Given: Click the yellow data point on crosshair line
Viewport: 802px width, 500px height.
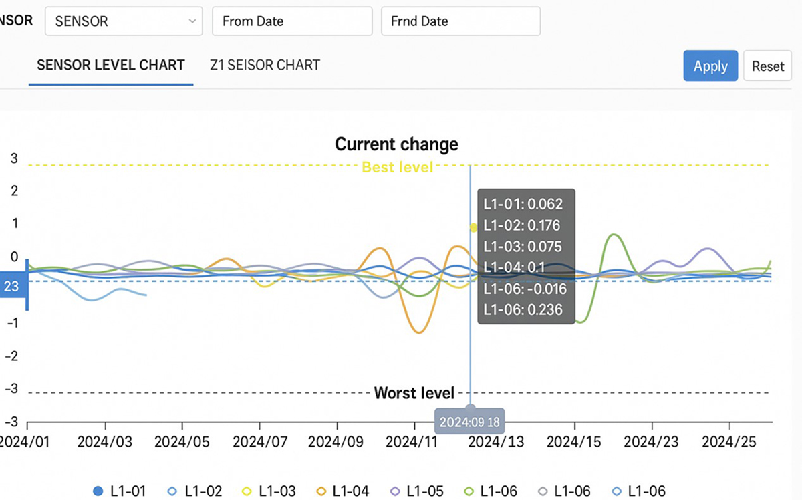Looking at the screenshot, I should [473, 228].
